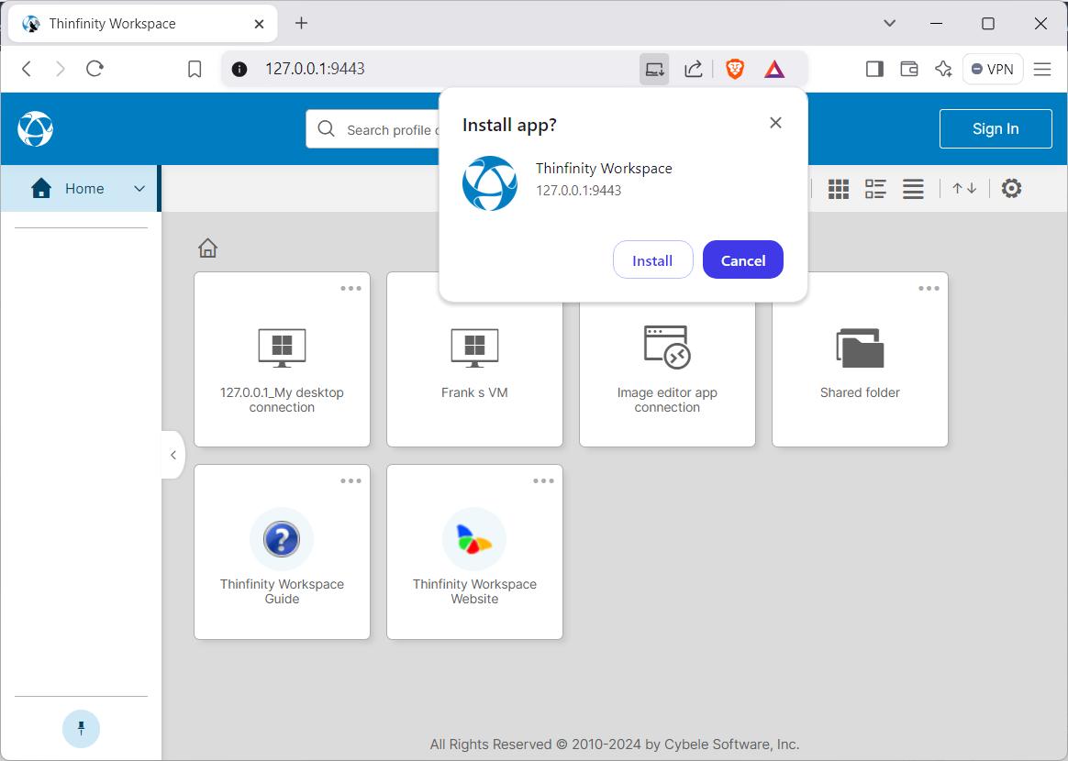Open the Leo AI assistant icon
The image size is (1068, 761).
point(943,69)
